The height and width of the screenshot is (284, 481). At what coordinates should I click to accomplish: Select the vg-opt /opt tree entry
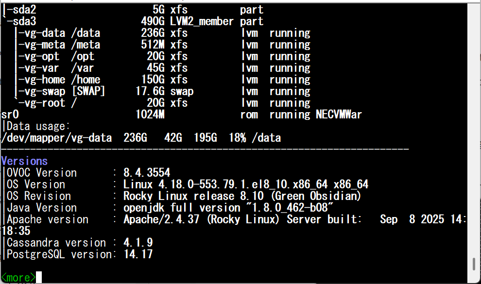click(x=56, y=56)
